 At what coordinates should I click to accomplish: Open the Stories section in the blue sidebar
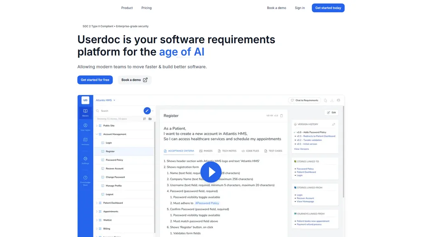pyautogui.click(x=85, y=113)
